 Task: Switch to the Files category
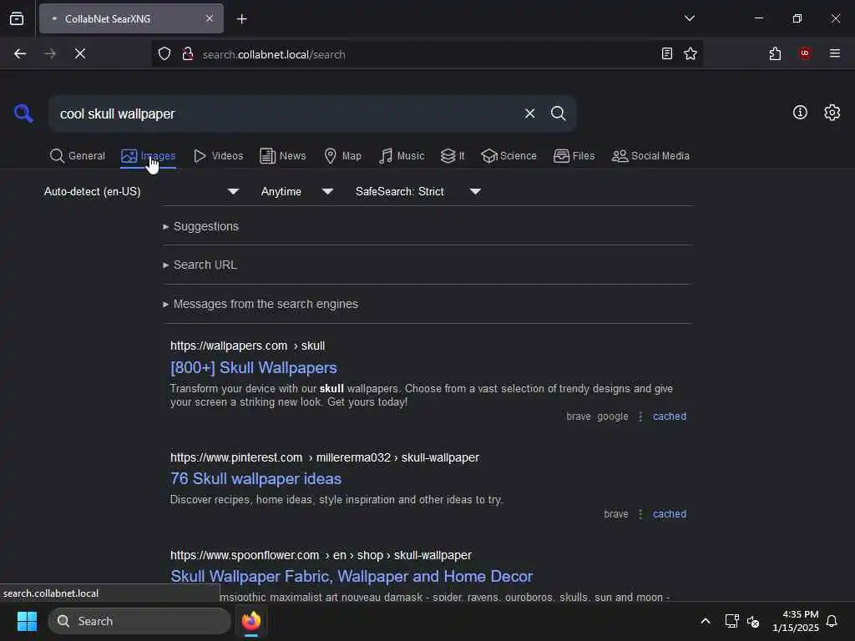click(x=574, y=156)
